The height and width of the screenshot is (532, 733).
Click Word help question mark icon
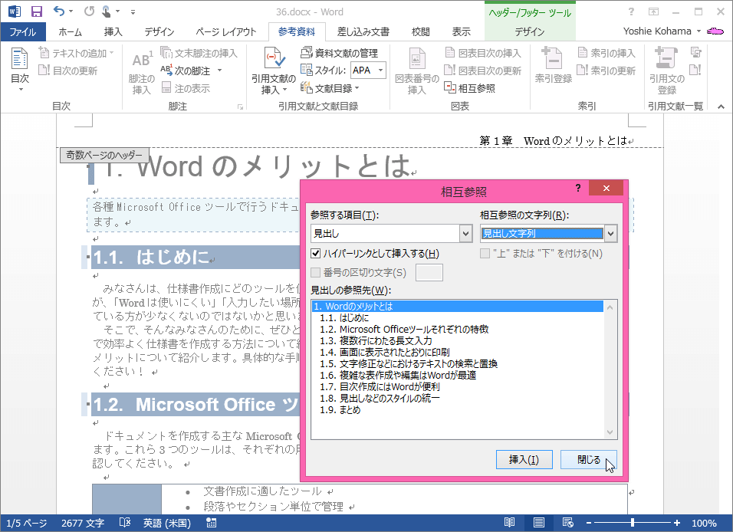[631, 11]
